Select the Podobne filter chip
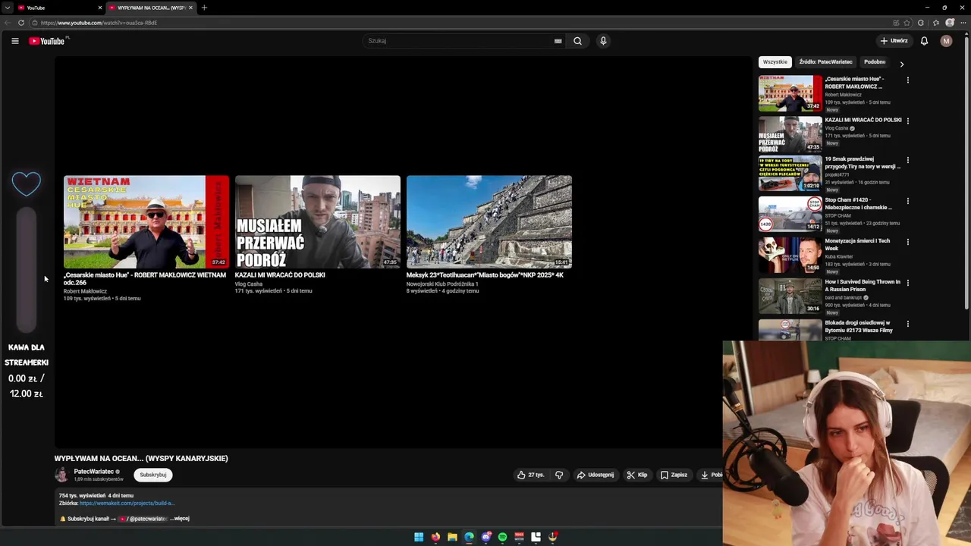Screen dimensions: 971x546 [x=875, y=61]
